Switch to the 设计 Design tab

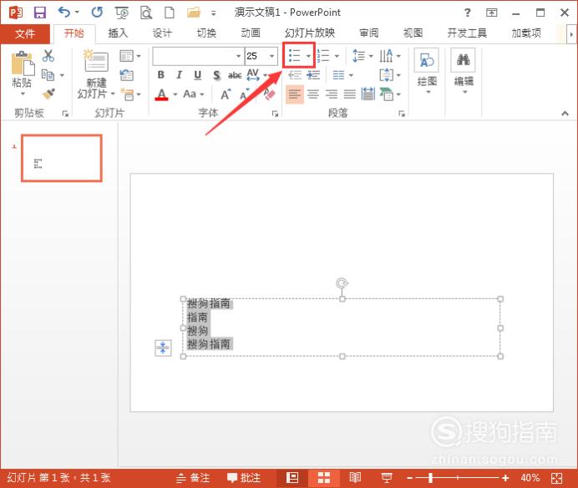tap(162, 33)
